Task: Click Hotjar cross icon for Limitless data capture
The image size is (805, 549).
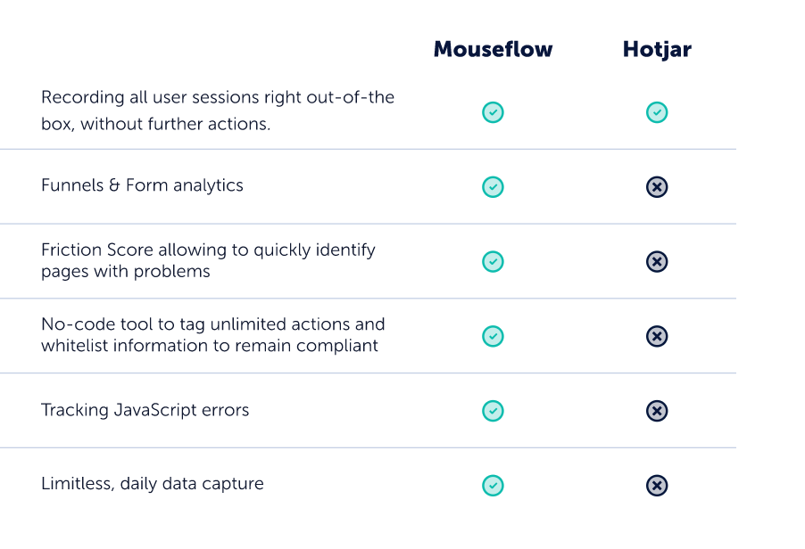Action: [x=657, y=486]
